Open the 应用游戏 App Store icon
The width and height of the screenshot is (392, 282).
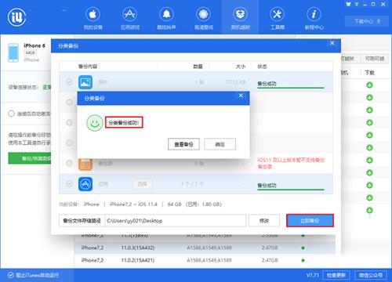[x=130, y=14]
